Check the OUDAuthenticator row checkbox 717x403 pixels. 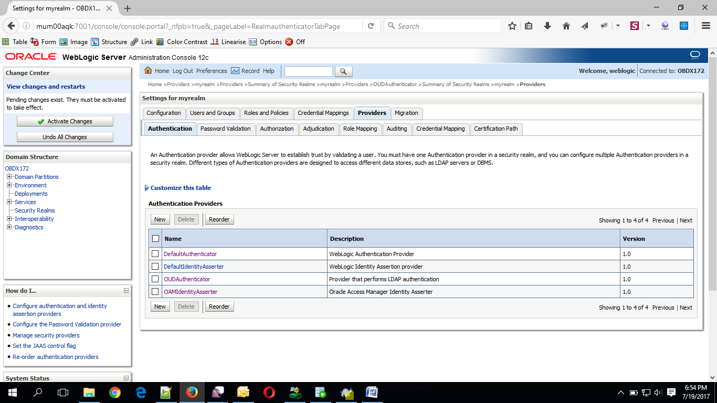[155, 279]
